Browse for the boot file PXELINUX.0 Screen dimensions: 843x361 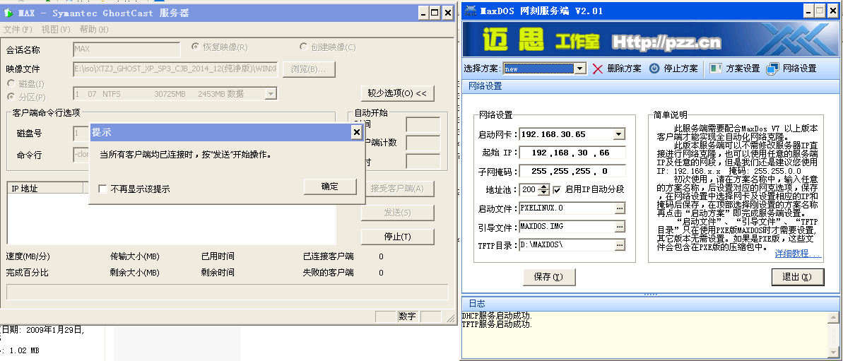tap(620, 208)
